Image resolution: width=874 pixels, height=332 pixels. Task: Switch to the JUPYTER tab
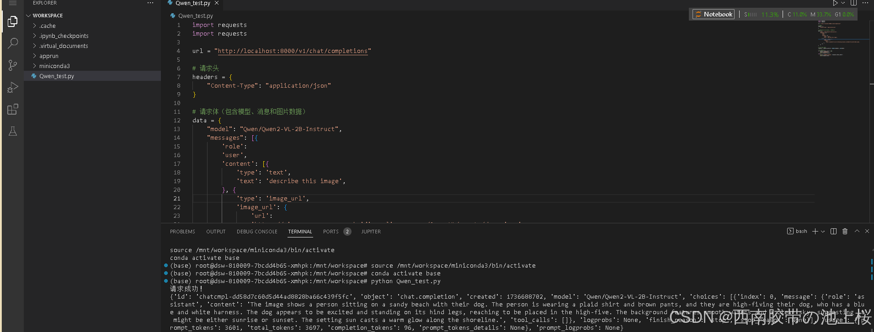click(371, 232)
